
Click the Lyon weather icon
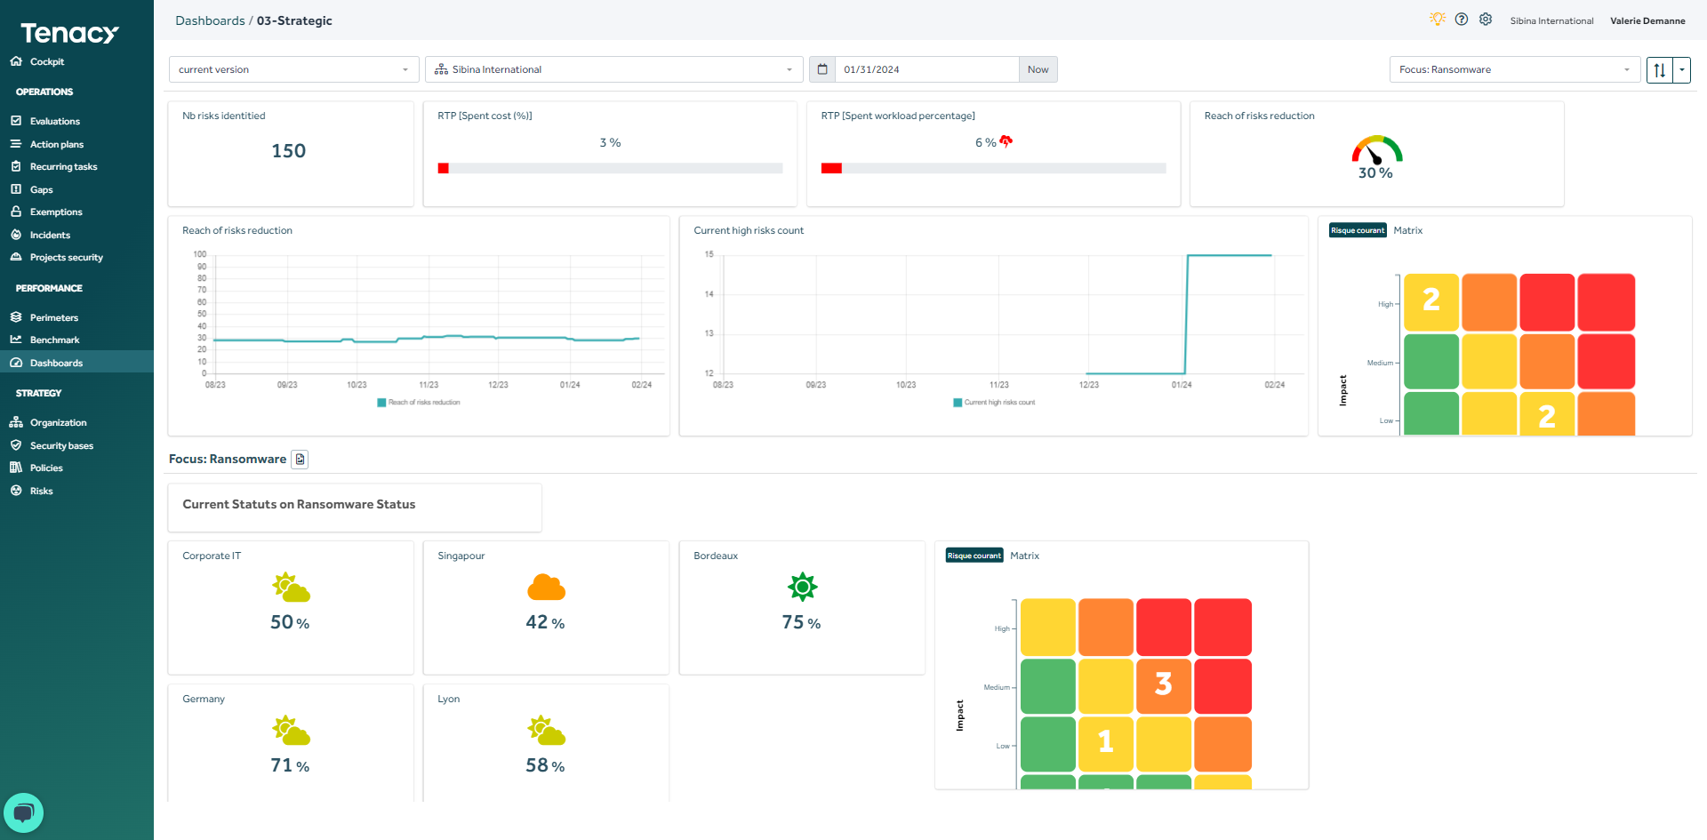[546, 731]
